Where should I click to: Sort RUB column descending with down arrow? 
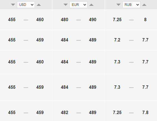coord(119,5)
